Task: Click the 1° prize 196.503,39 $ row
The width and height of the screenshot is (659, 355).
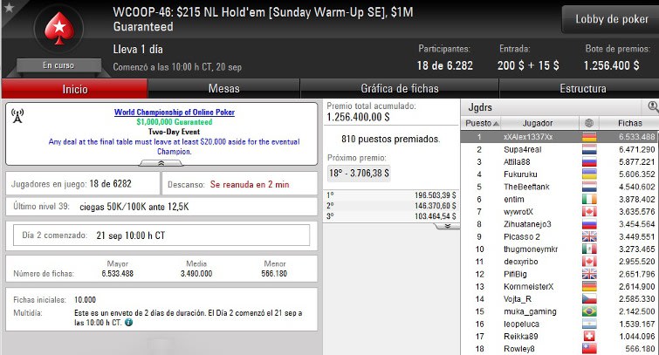Action: pyautogui.click(x=391, y=195)
